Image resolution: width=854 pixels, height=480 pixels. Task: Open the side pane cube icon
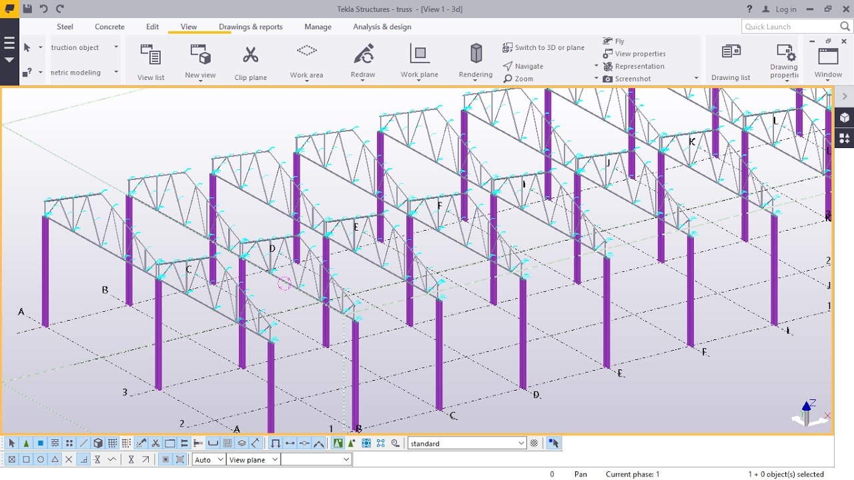[x=845, y=117]
